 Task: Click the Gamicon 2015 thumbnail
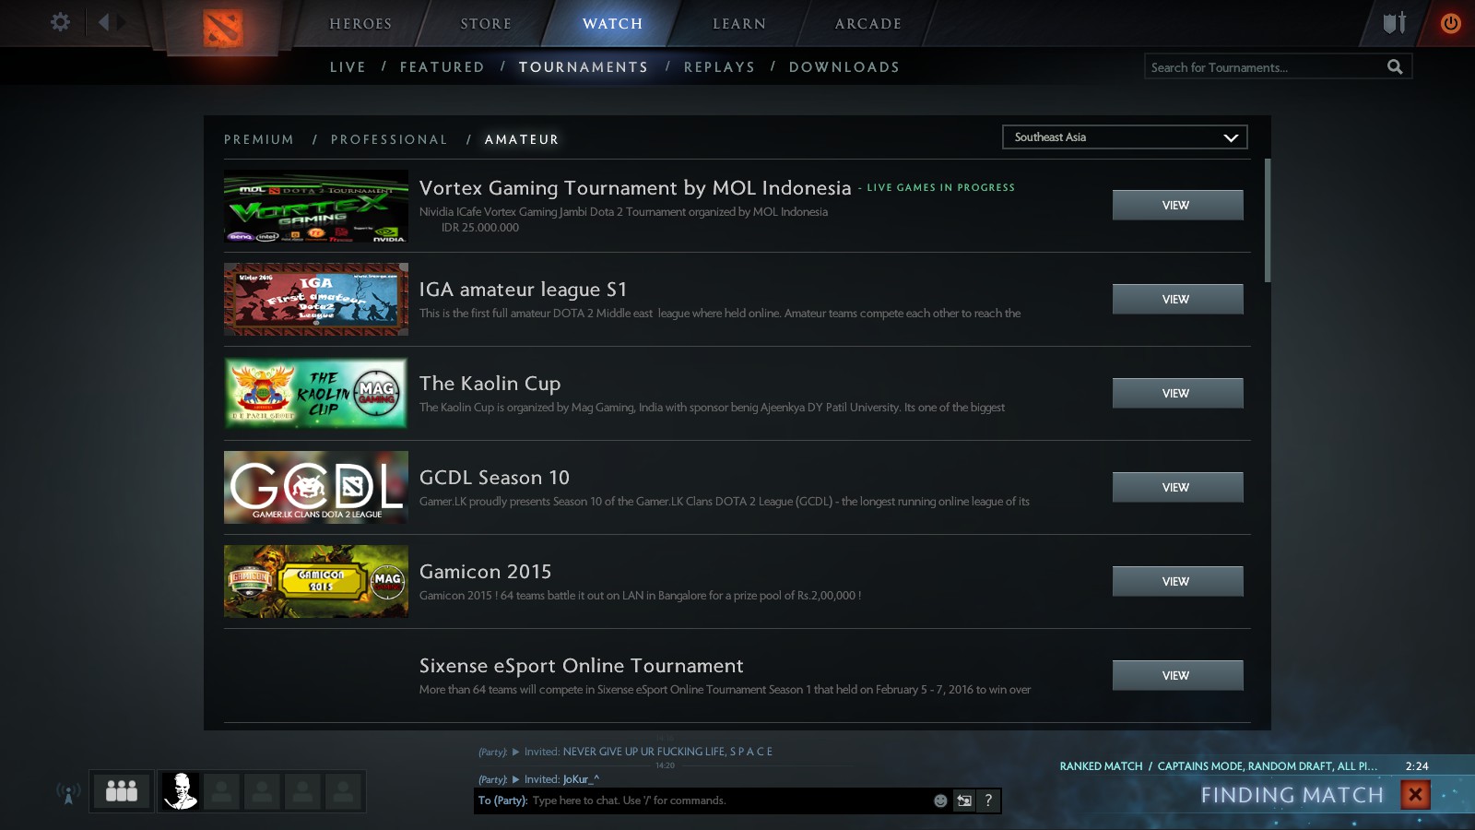316,582
